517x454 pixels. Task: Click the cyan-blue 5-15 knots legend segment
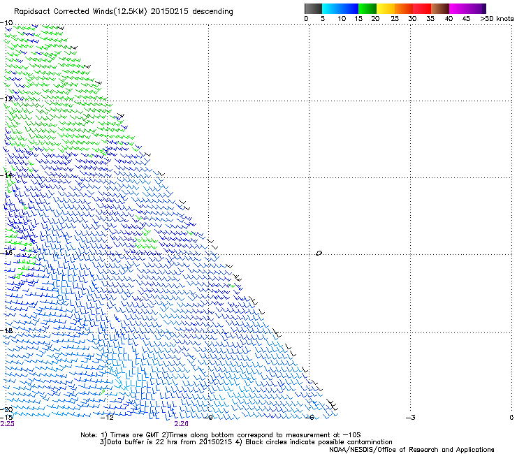[340, 8]
